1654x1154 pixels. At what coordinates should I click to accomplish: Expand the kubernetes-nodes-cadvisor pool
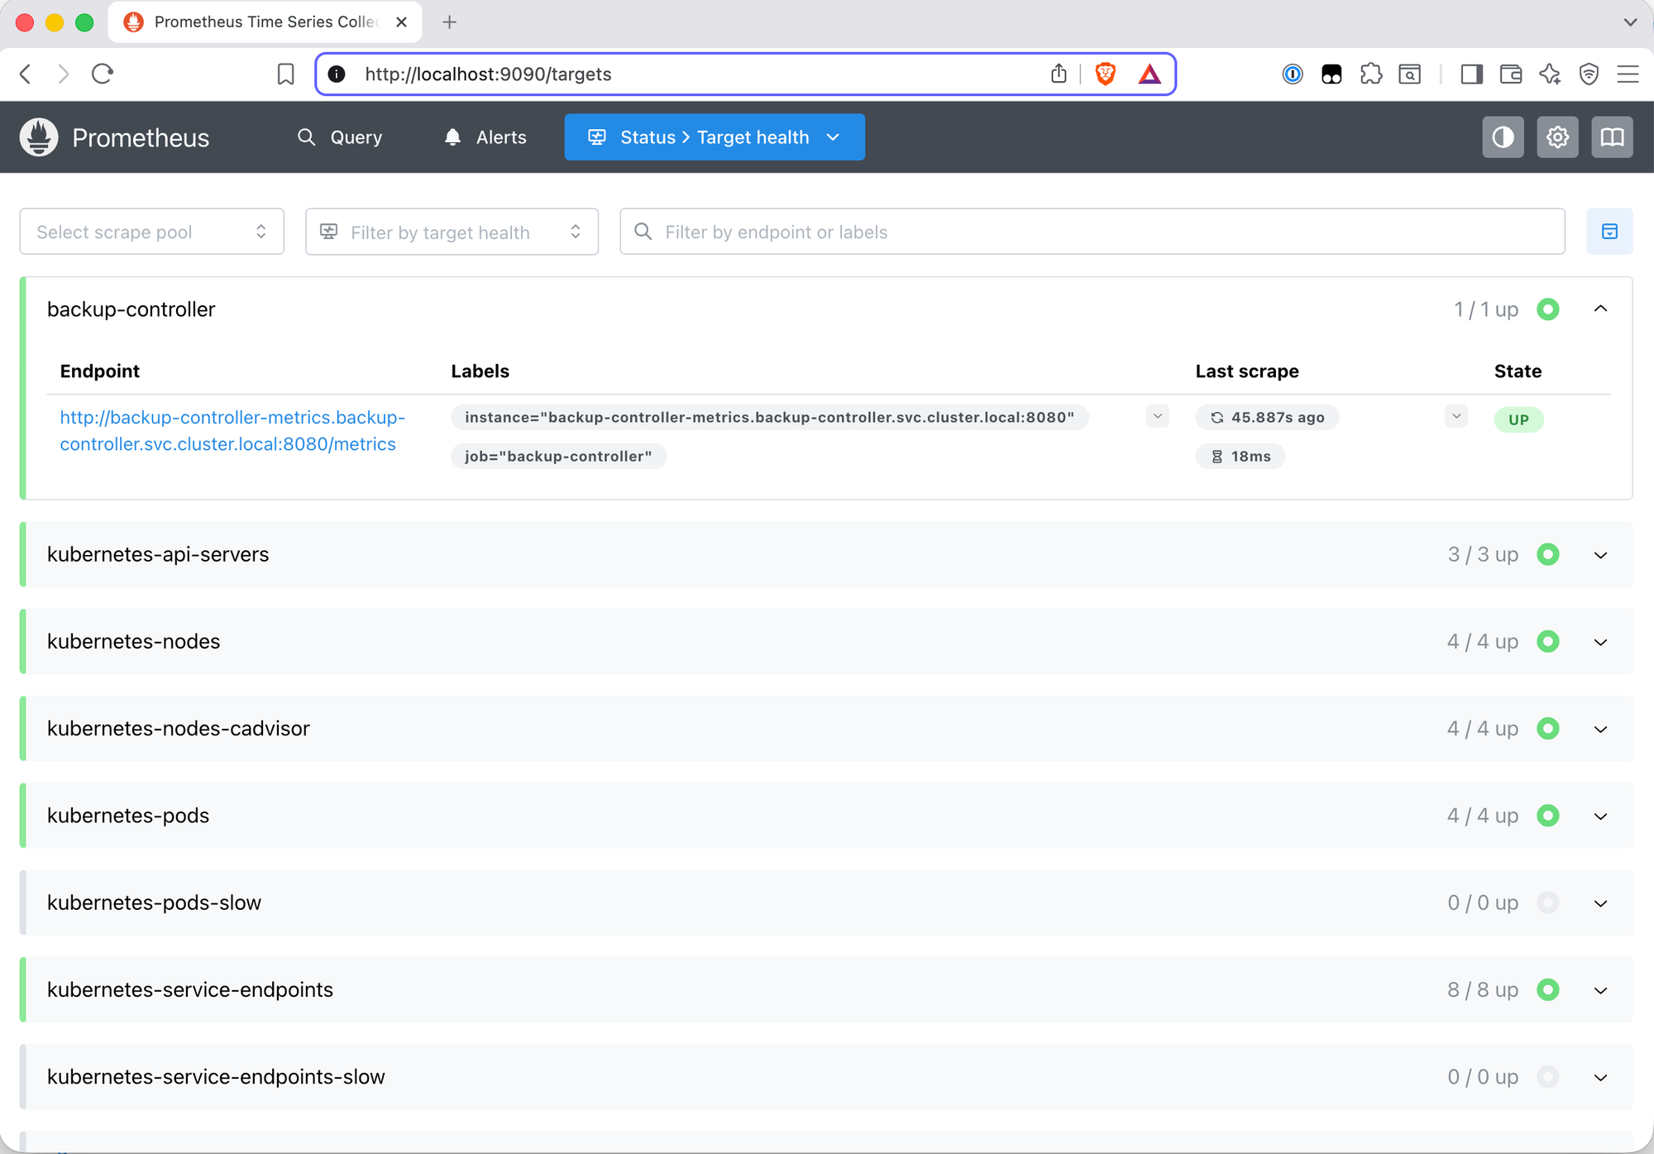[1600, 729]
